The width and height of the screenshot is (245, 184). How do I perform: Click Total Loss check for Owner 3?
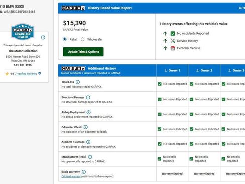click(224, 84)
